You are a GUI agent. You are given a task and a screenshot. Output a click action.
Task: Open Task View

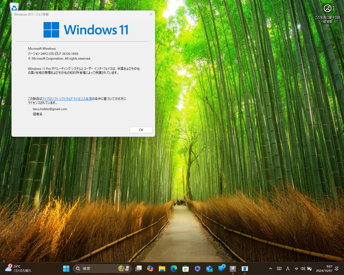(138, 269)
